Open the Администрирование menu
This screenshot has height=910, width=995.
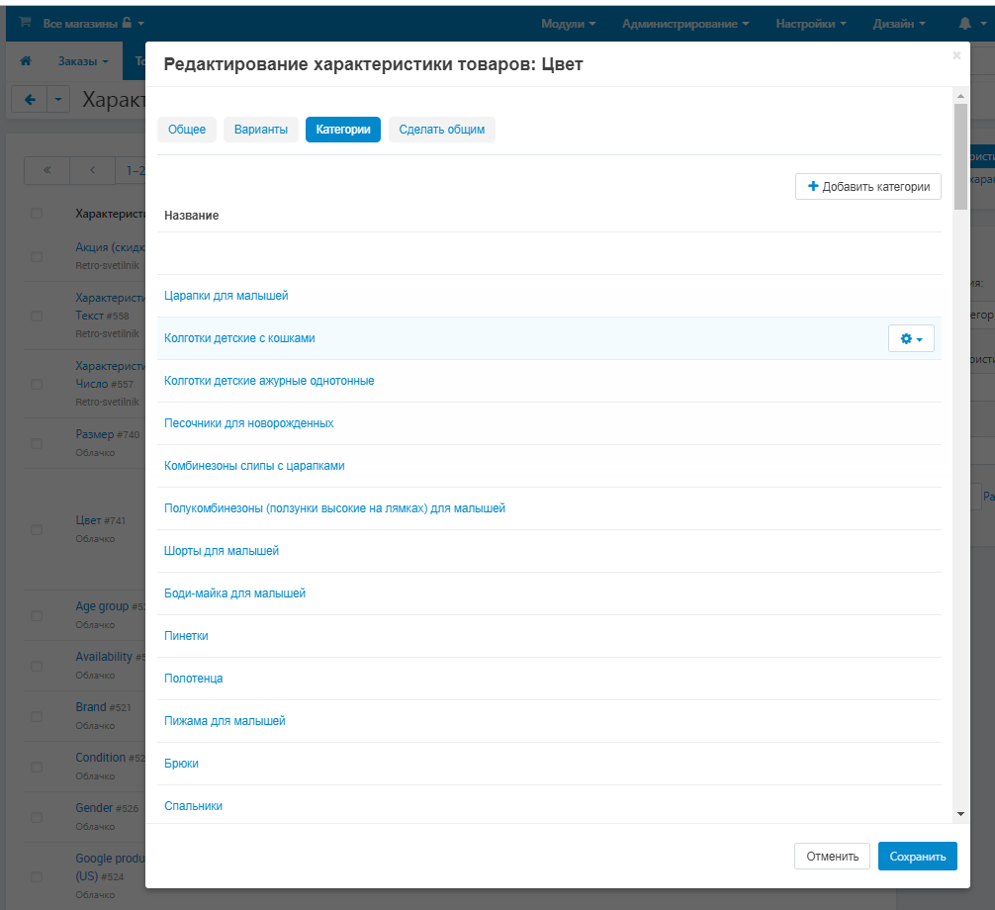pyautogui.click(x=685, y=24)
